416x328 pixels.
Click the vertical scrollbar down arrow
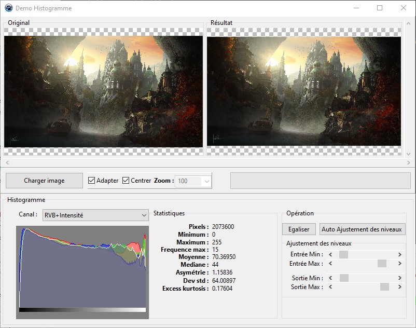[x=408, y=154]
